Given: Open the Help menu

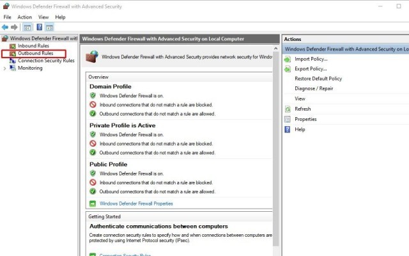Looking at the screenshot, I should click(60, 17).
